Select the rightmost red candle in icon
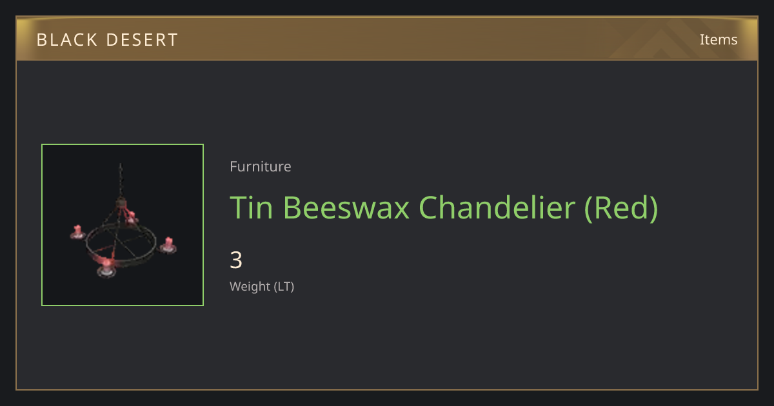The width and height of the screenshot is (774, 406). coord(168,245)
